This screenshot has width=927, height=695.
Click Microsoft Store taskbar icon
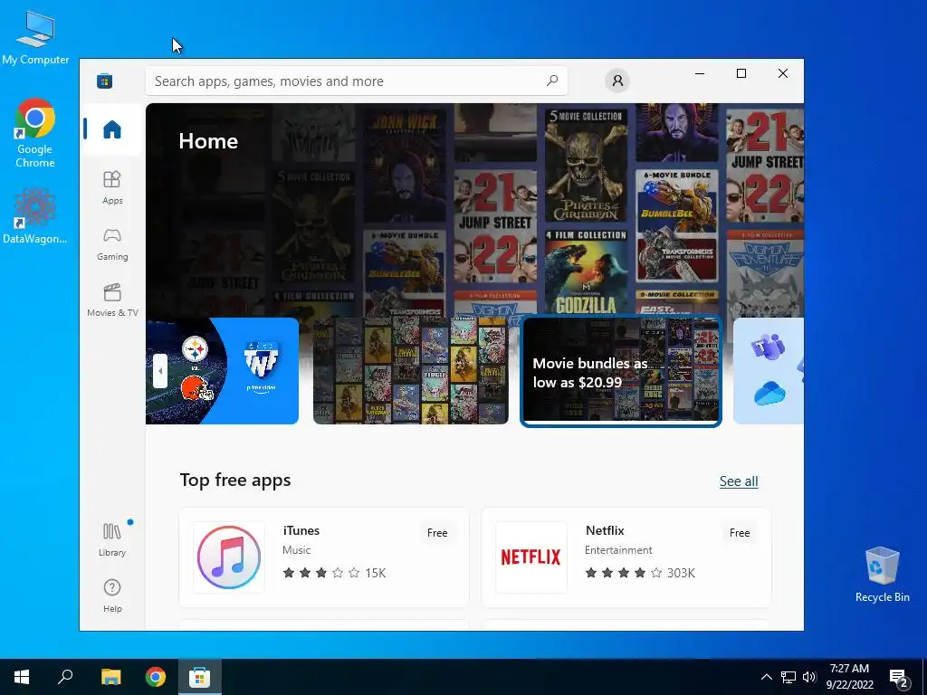pos(200,677)
